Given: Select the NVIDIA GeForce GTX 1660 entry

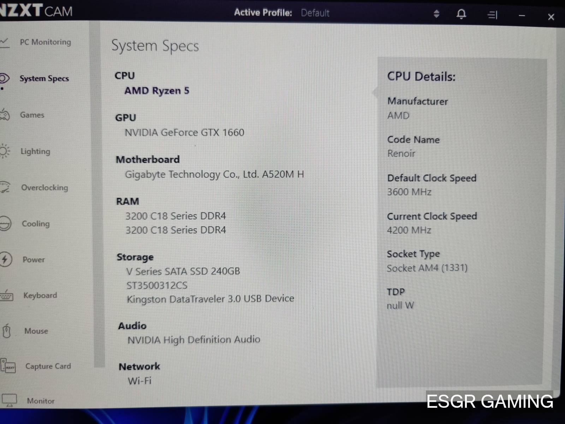Looking at the screenshot, I should point(184,132).
